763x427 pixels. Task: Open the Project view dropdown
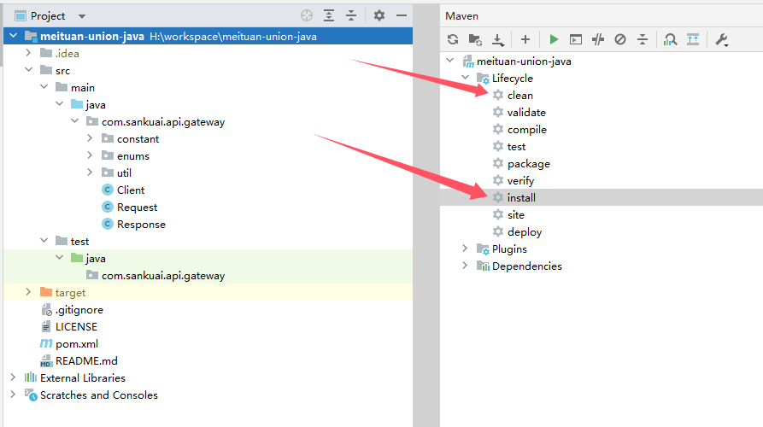tap(82, 16)
